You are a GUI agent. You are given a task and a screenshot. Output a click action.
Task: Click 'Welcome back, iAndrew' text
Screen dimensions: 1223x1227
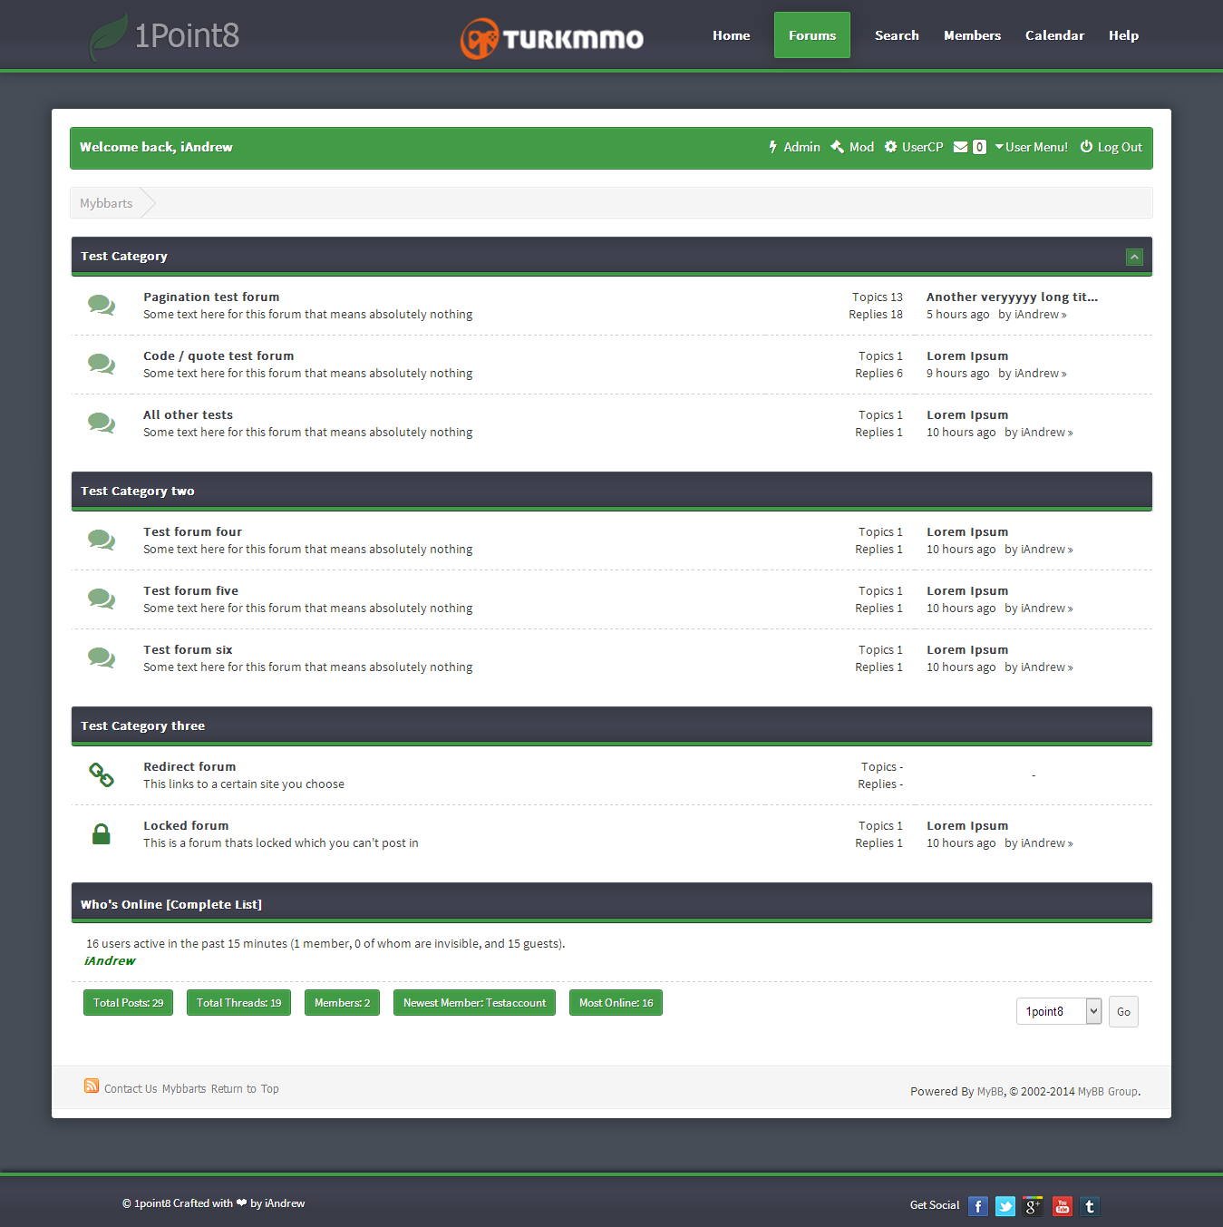tap(156, 147)
